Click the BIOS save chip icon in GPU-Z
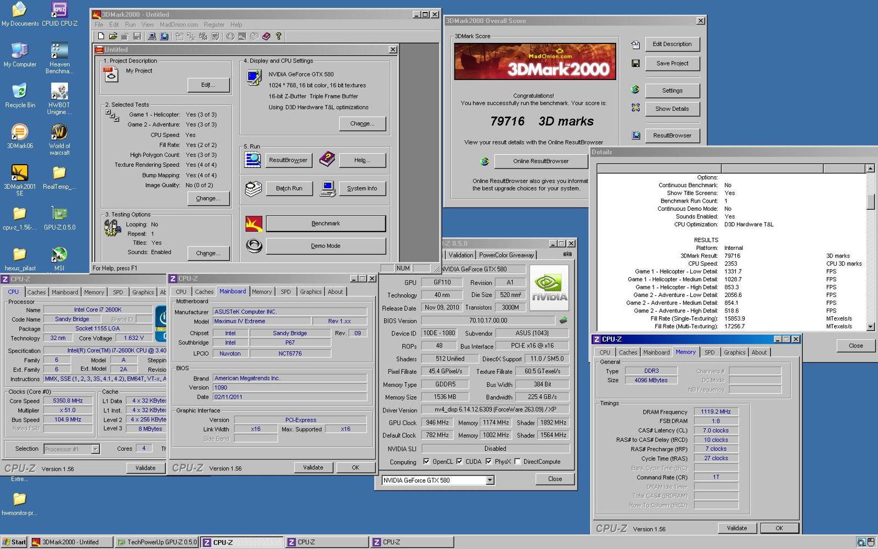This screenshot has height=549, width=878. pyautogui.click(x=563, y=320)
